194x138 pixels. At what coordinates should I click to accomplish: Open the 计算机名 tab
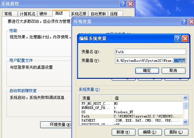pyautogui.click(x=27, y=14)
